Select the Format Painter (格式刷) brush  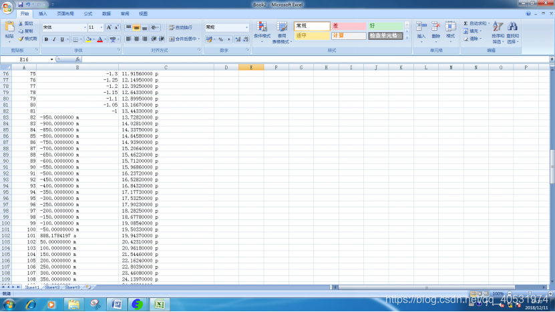(x=21, y=39)
